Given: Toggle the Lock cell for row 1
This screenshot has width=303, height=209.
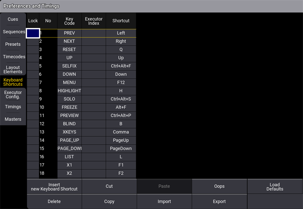Looking at the screenshot, I should [x=33, y=33].
